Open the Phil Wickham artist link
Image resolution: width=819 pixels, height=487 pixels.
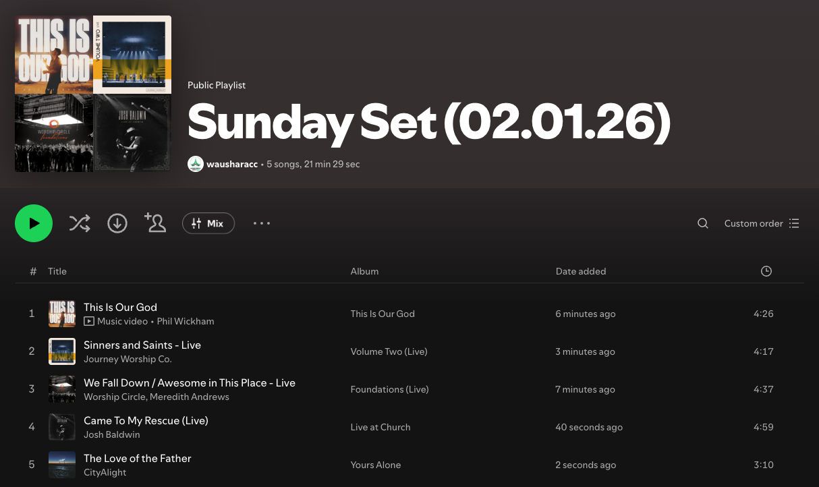tap(186, 321)
